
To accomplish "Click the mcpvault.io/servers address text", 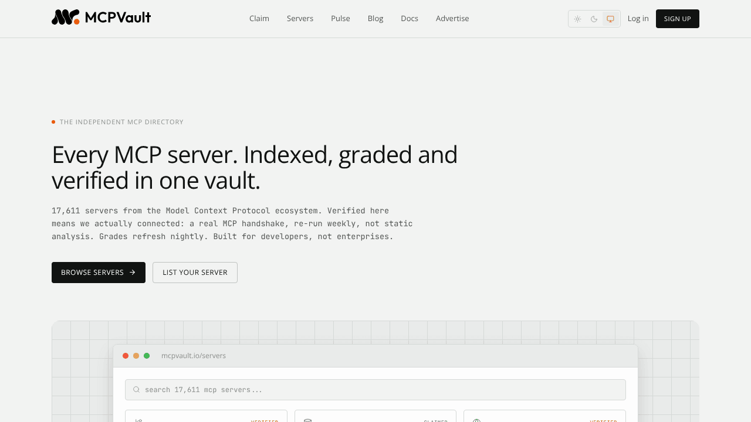I will [x=194, y=356].
